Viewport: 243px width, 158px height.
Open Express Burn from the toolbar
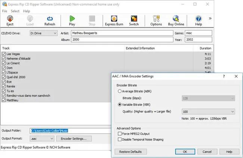click(113, 20)
